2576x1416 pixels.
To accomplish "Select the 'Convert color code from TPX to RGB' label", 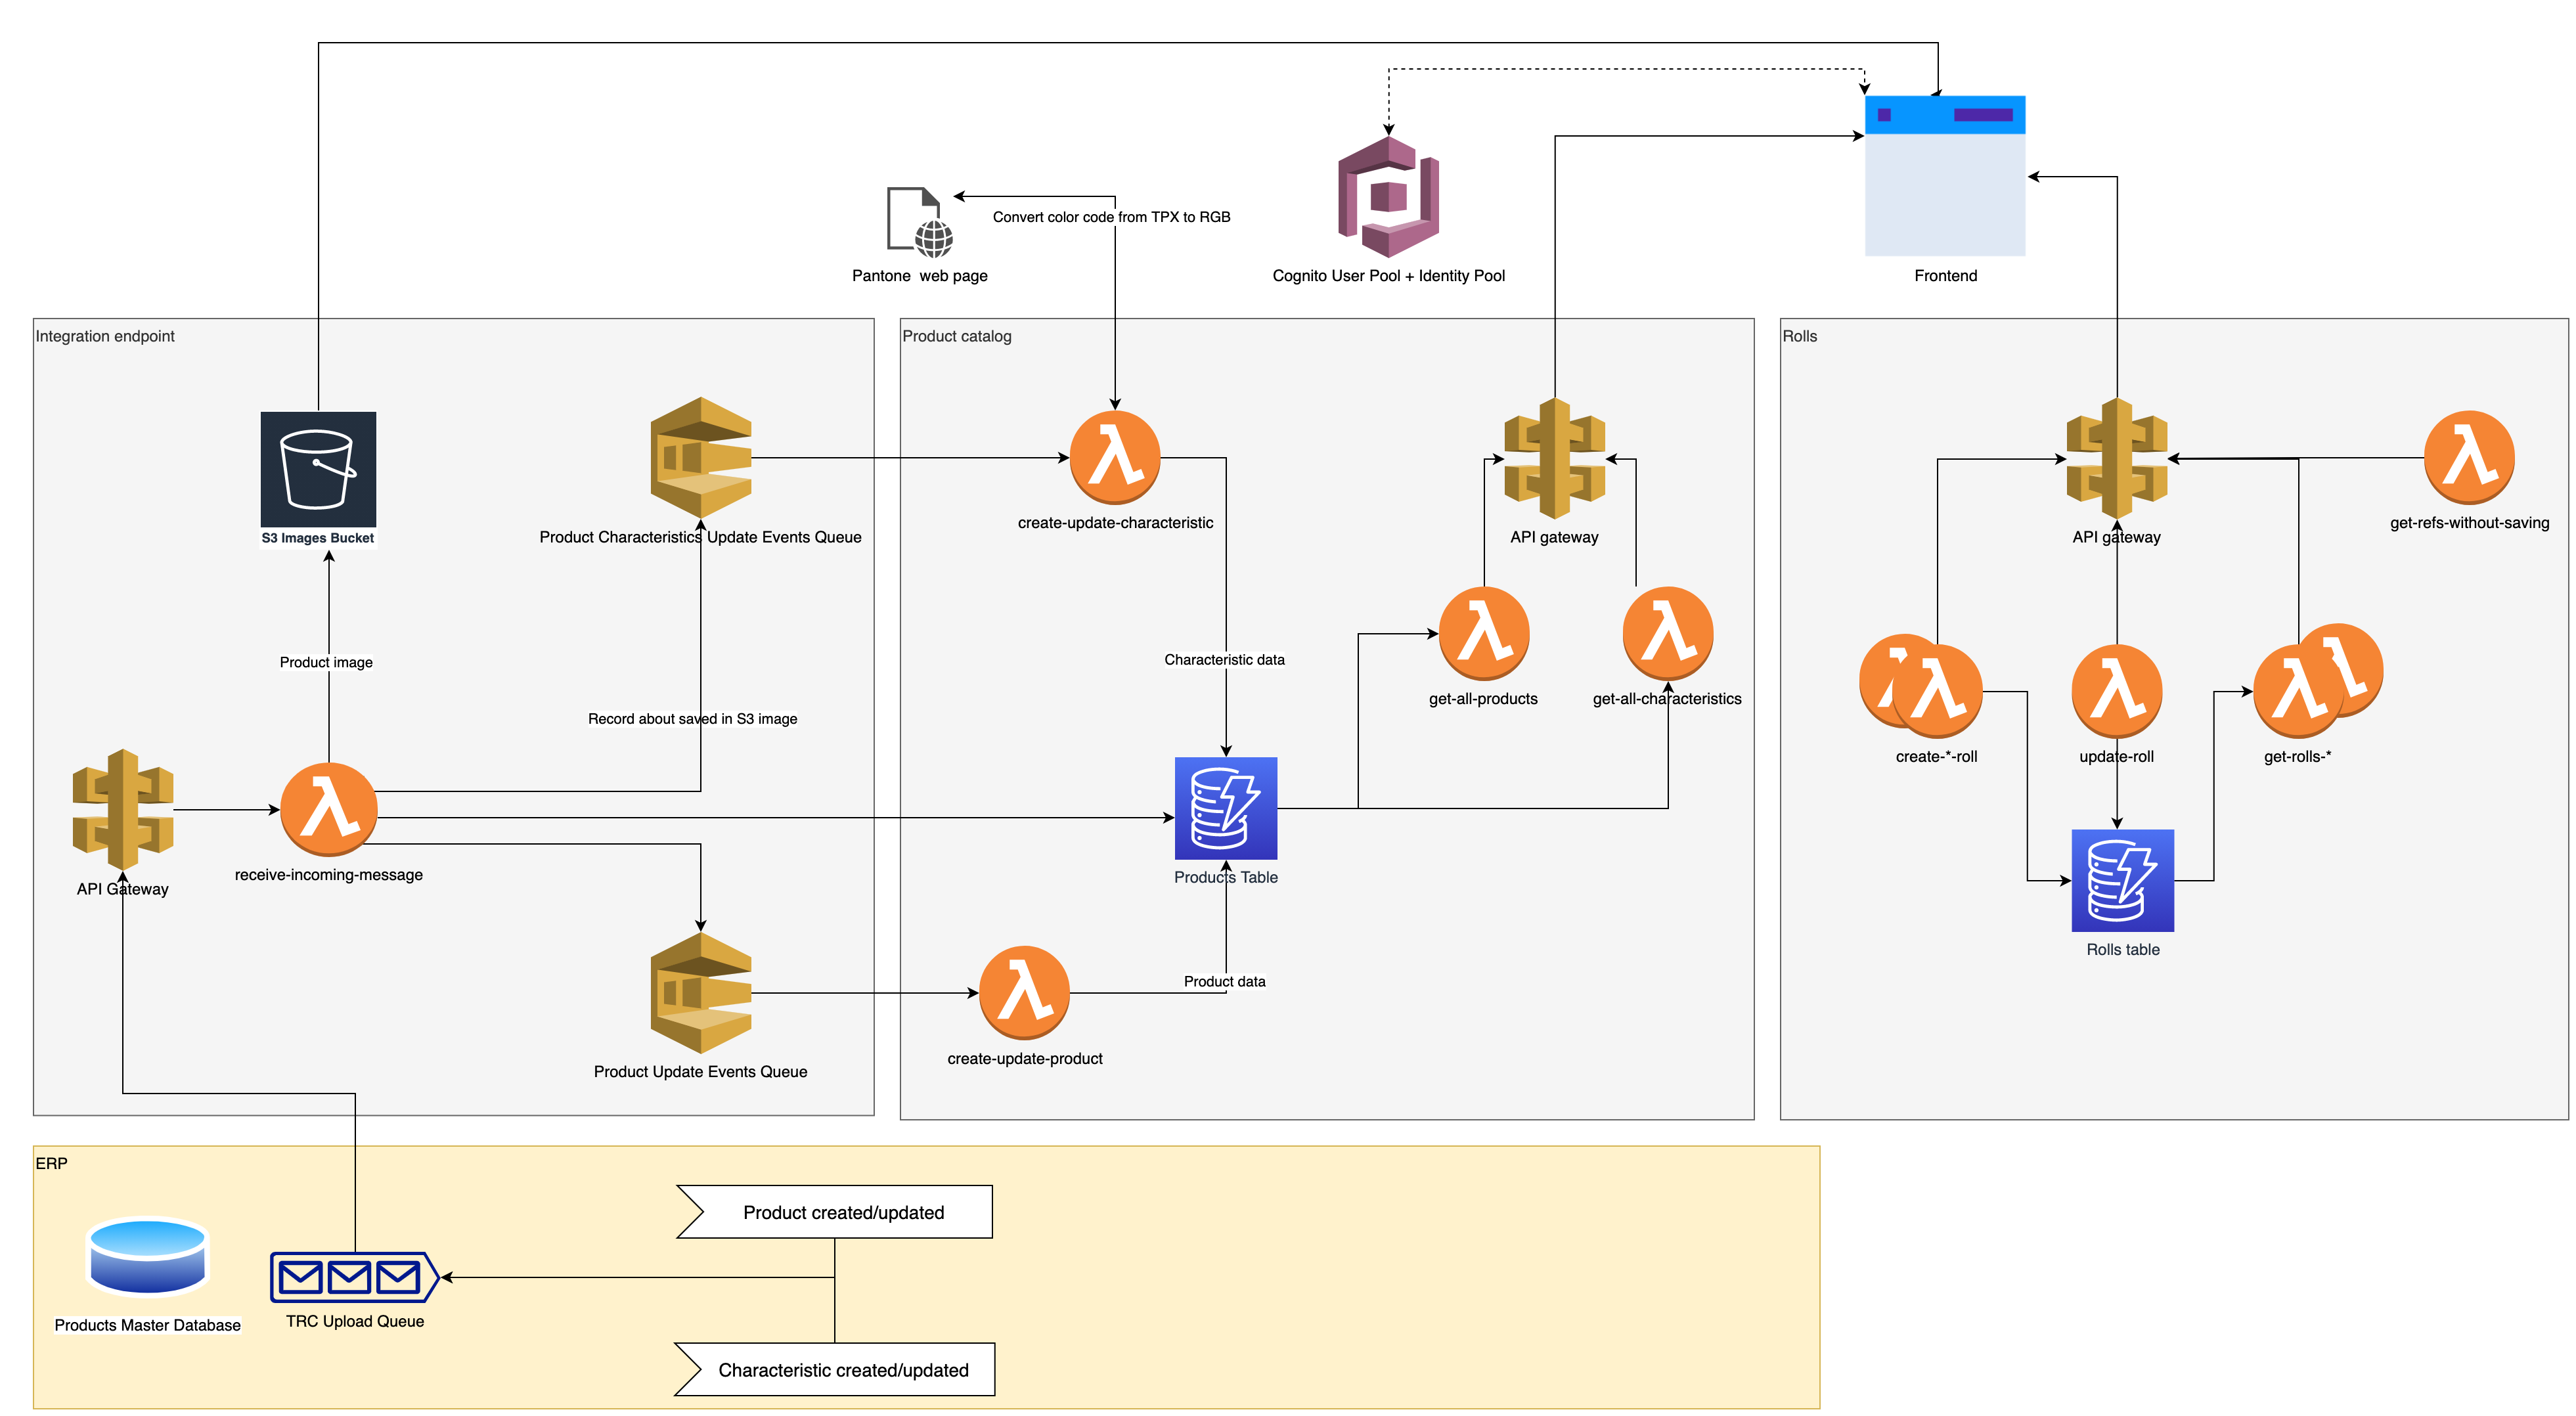I will 1112,217.
